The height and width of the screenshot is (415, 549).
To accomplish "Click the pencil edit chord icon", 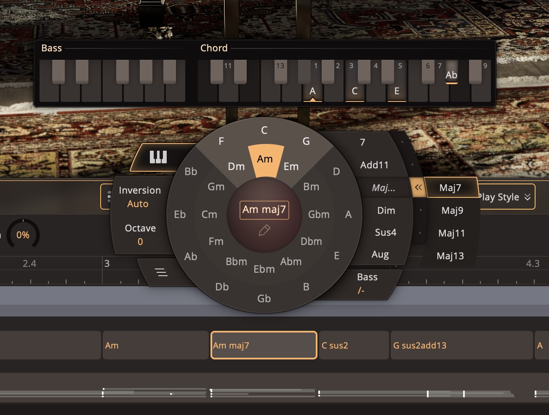I will click(x=264, y=230).
